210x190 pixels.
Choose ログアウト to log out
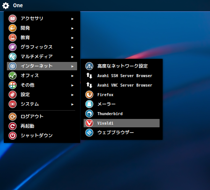[42, 117]
